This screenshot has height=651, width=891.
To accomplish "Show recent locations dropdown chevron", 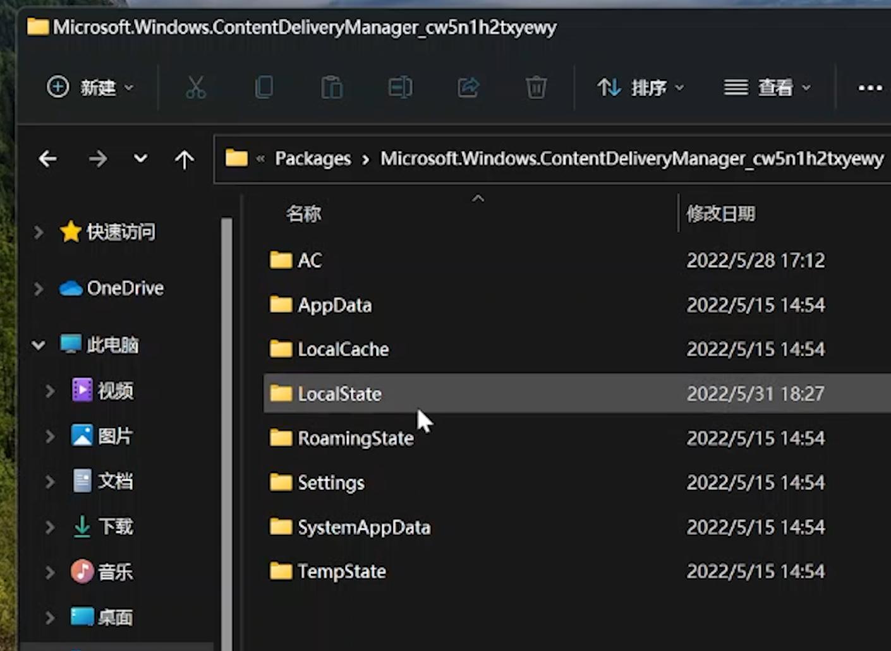I will pos(141,158).
